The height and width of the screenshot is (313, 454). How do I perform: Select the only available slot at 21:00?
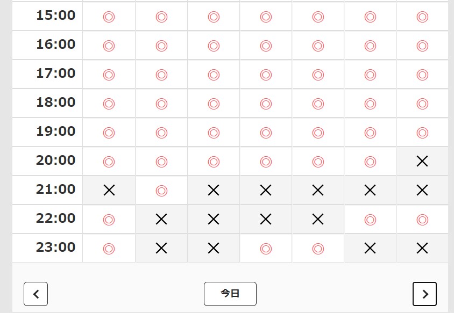coord(161,190)
